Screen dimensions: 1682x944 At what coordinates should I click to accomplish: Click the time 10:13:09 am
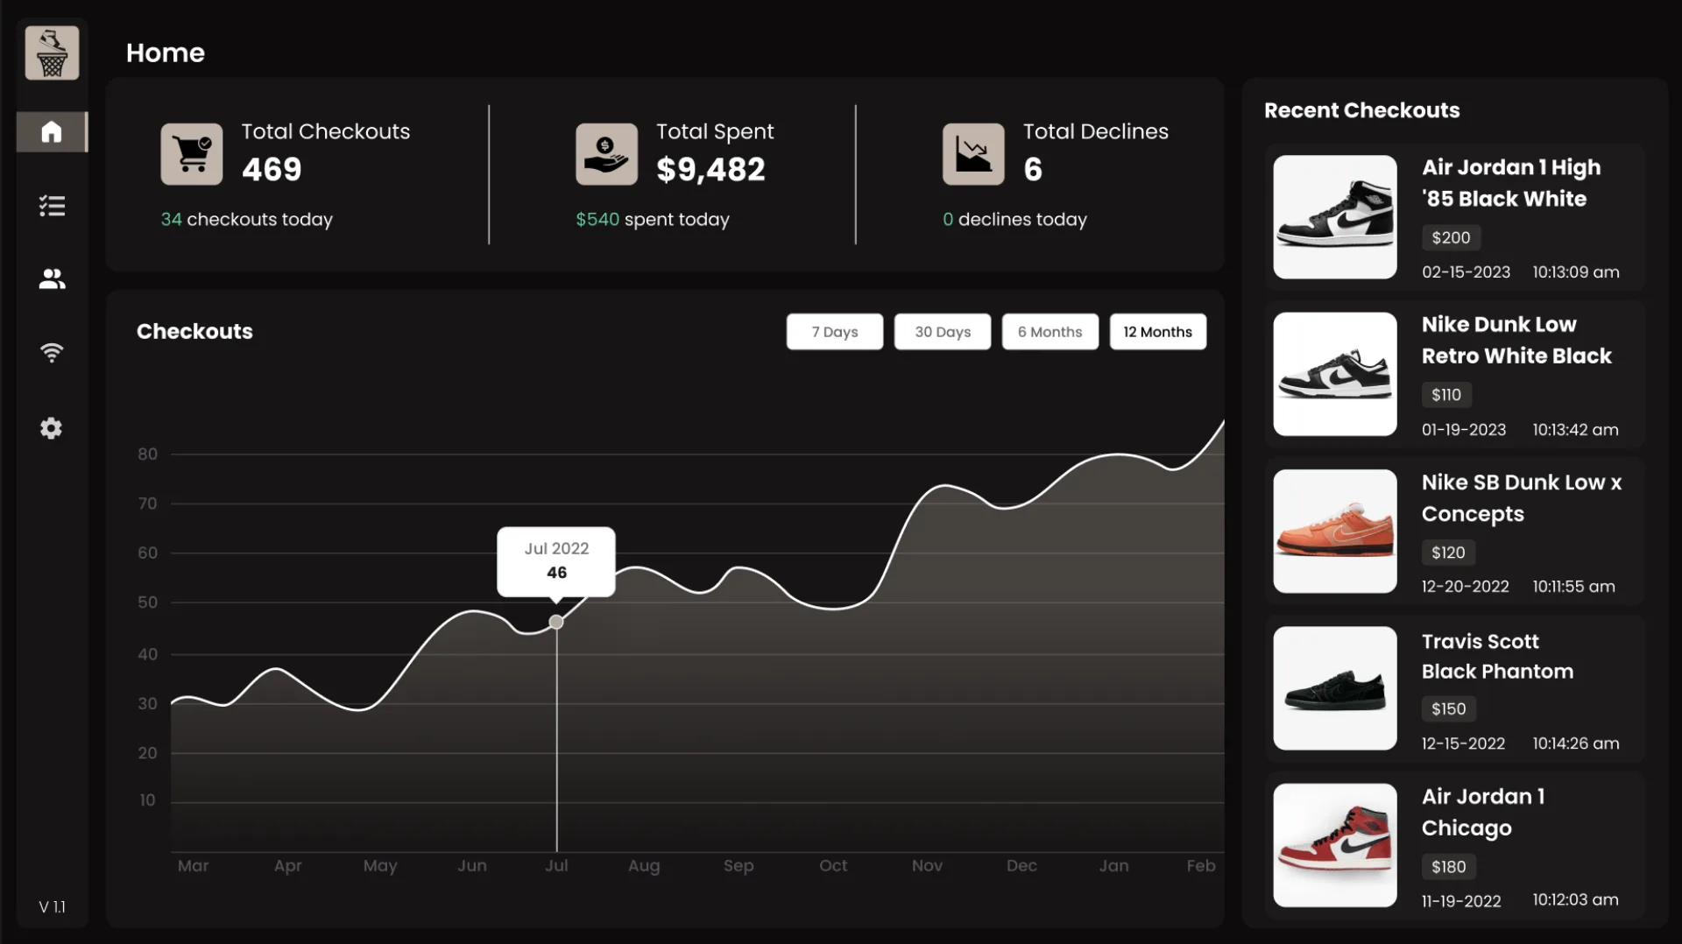click(1575, 272)
